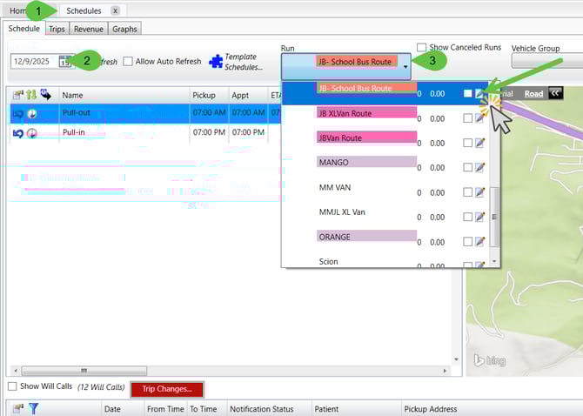Switch to the Trips tab
Screen dimensions: 583x416
tap(57, 29)
